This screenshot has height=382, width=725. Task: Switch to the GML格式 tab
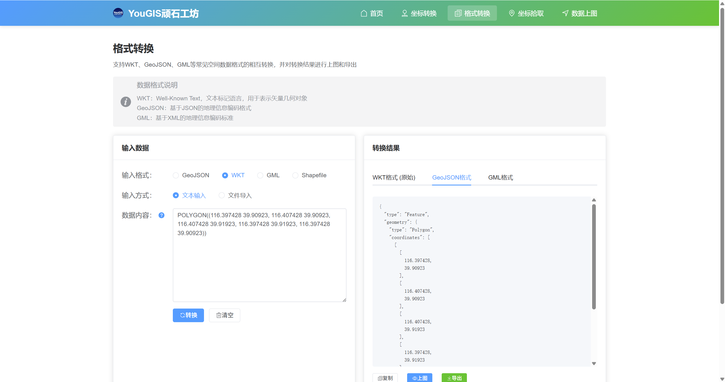[x=500, y=178]
